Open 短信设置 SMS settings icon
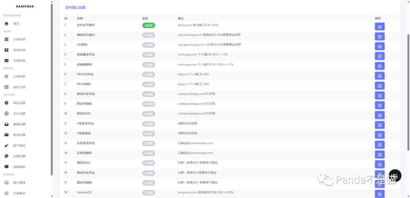Screen dimensions: 410x198 tap(7, 135)
